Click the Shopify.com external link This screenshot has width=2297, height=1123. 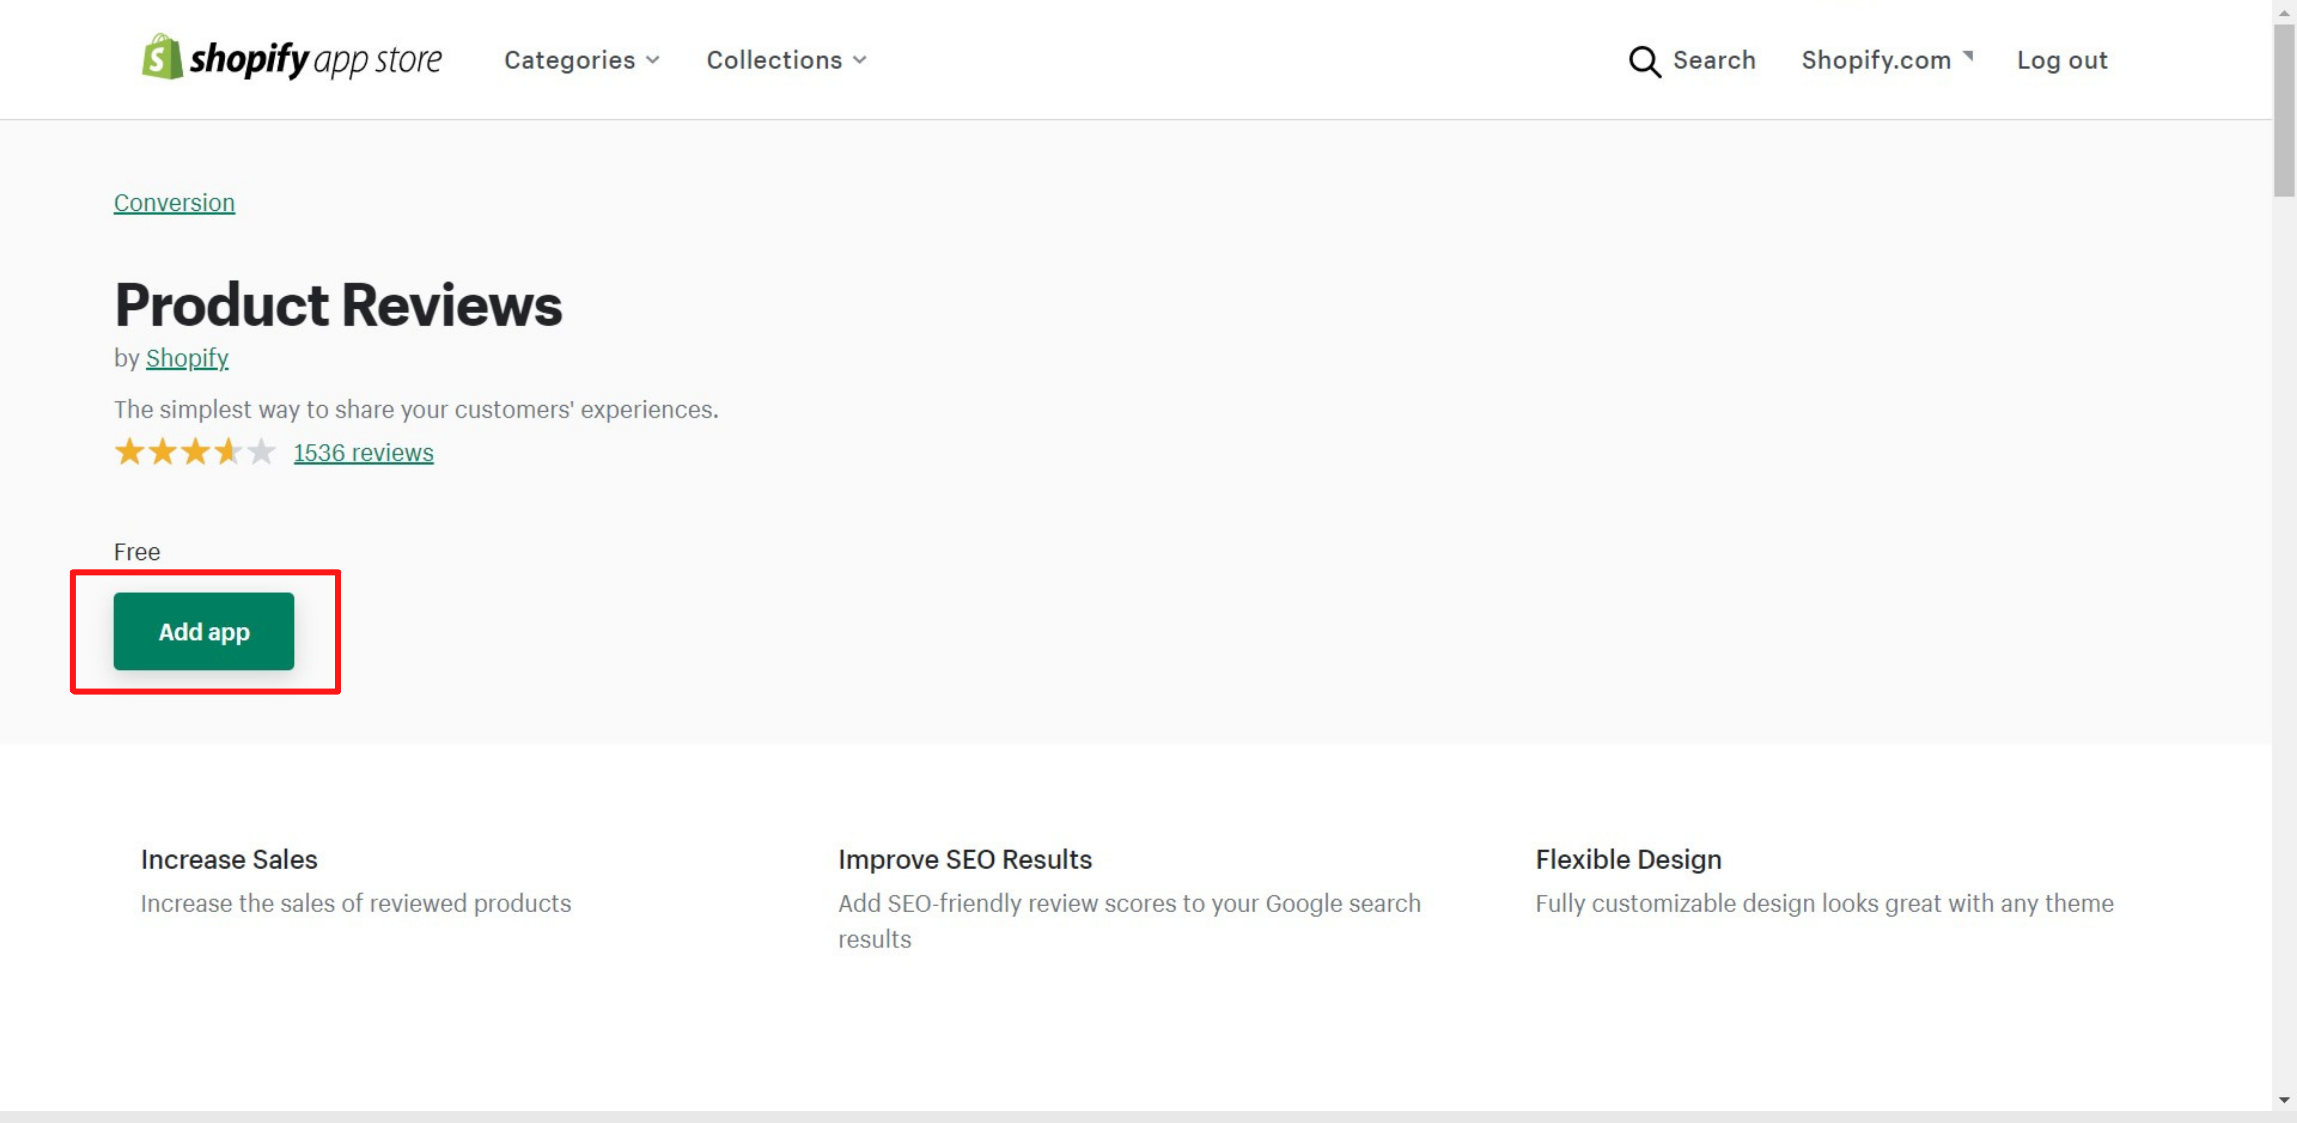pos(1887,60)
